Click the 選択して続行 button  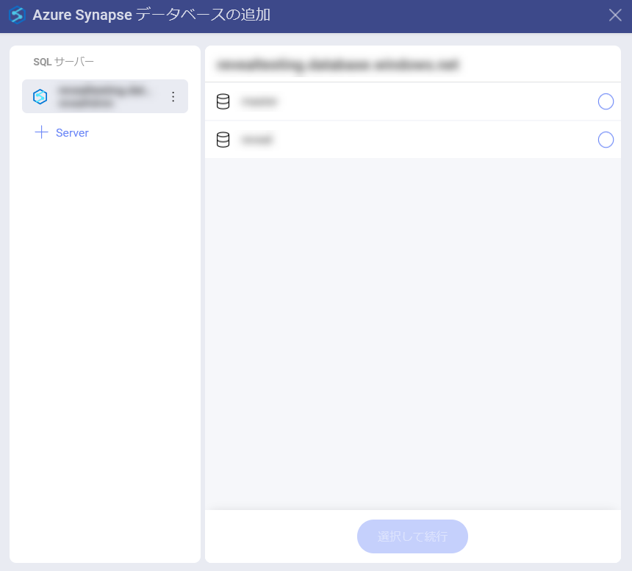tap(412, 536)
